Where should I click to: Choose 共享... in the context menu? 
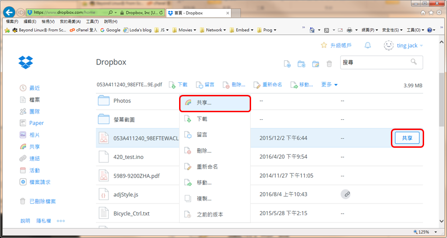pos(215,103)
